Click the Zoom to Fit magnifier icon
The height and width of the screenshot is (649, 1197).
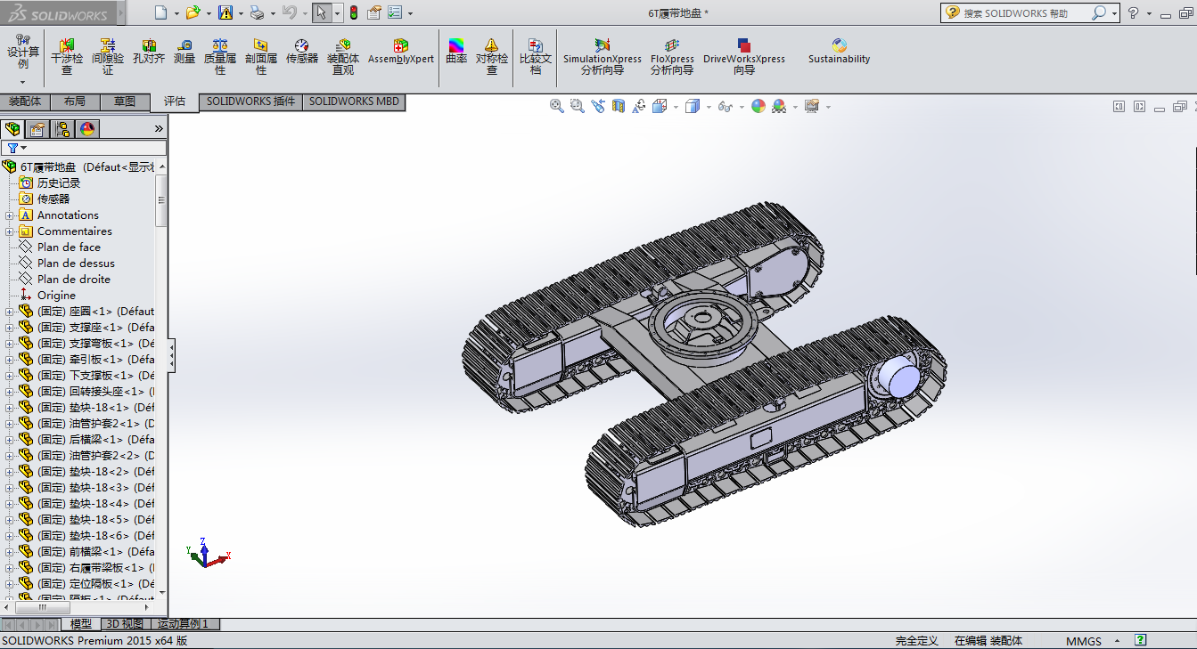[557, 106]
